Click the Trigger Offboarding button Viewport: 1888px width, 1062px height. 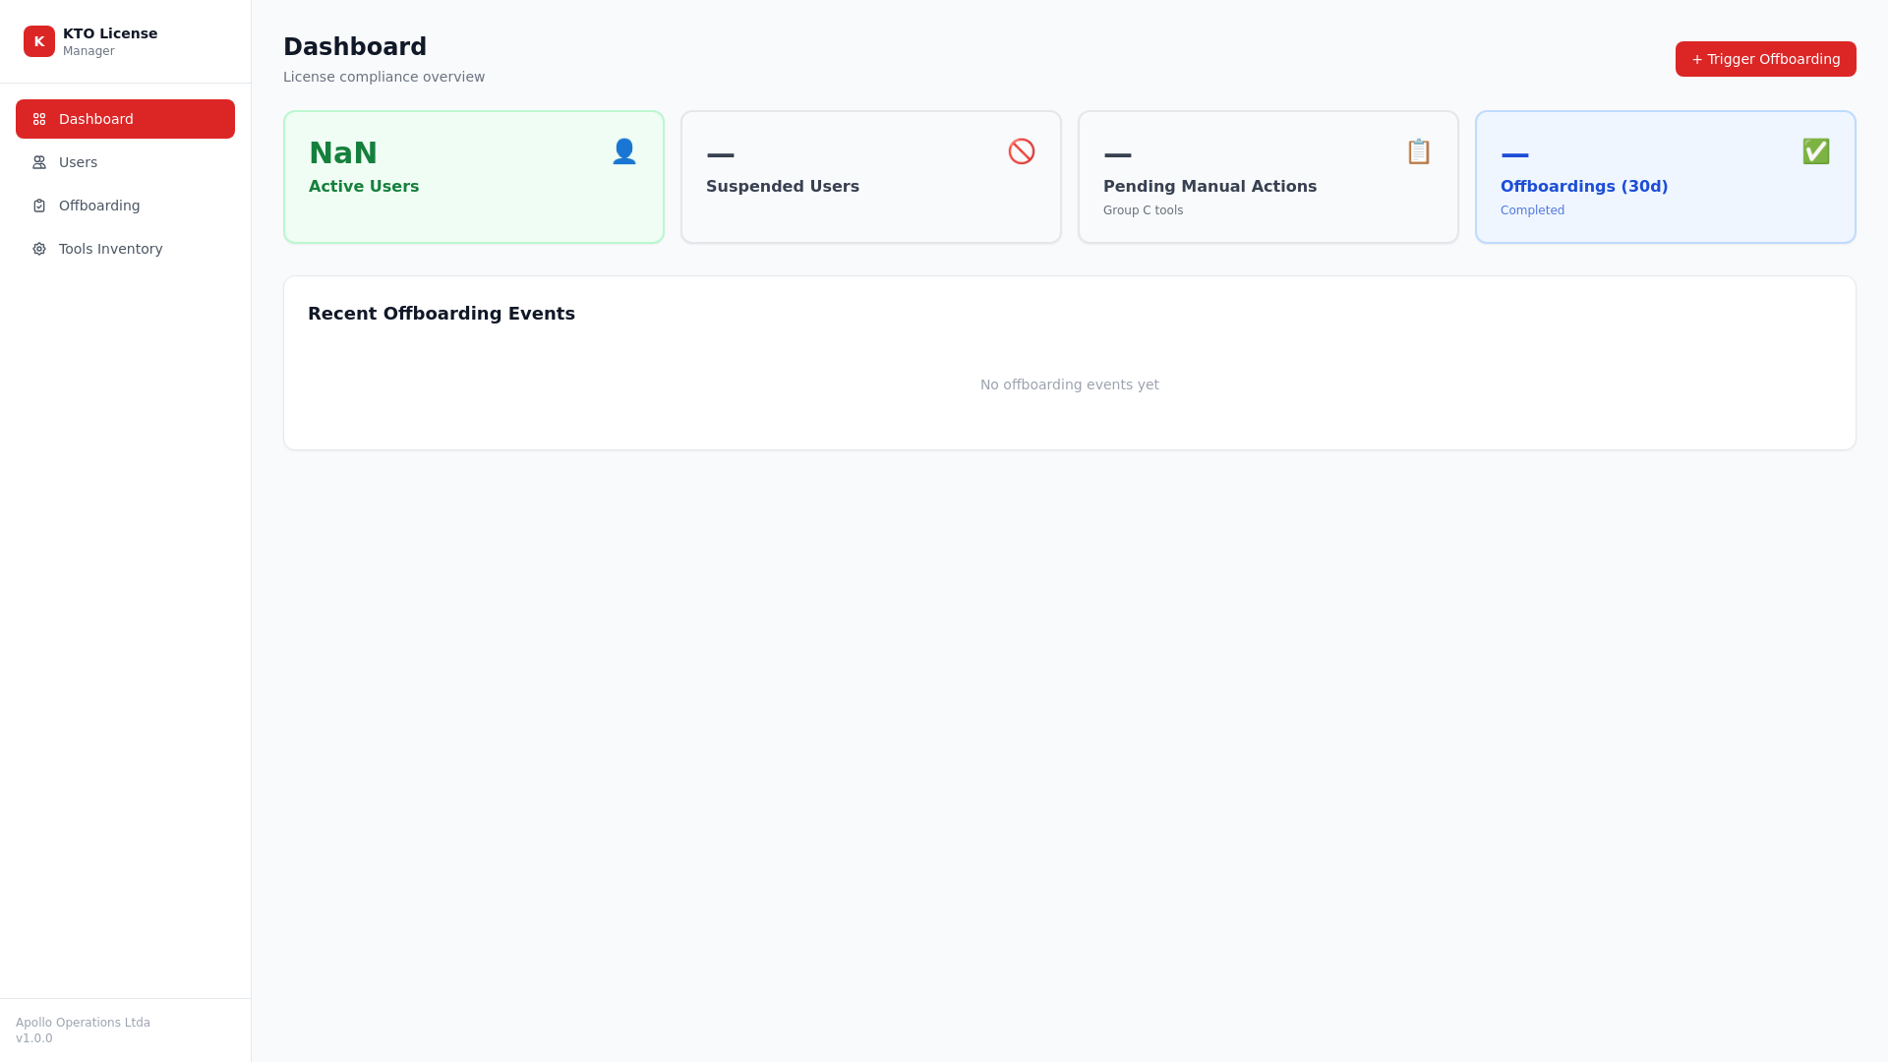[1765, 59]
